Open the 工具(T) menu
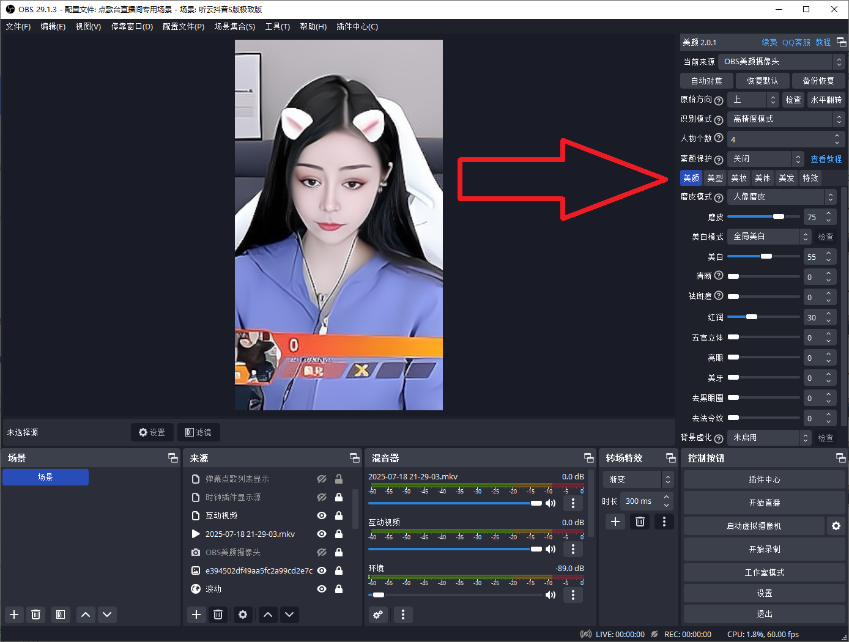 pos(277,26)
